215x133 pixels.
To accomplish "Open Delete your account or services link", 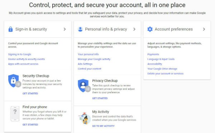I will tap(165, 74).
